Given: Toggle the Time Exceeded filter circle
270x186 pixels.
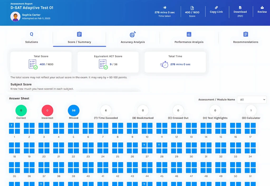Looking at the screenshot, I should pyautogui.click(x=106, y=110).
